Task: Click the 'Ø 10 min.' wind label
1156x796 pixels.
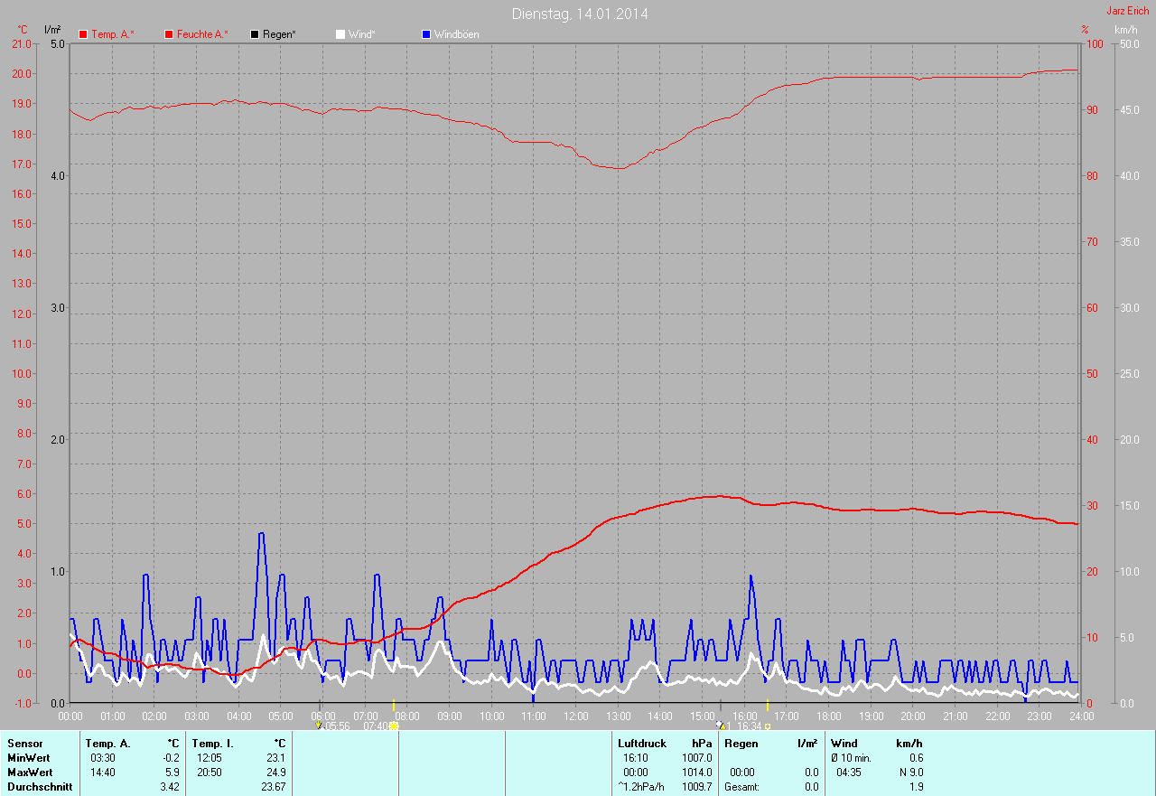Action: [x=851, y=757]
